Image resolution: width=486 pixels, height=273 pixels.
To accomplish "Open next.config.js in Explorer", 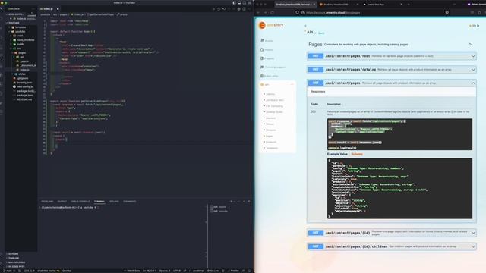I will (24, 87).
